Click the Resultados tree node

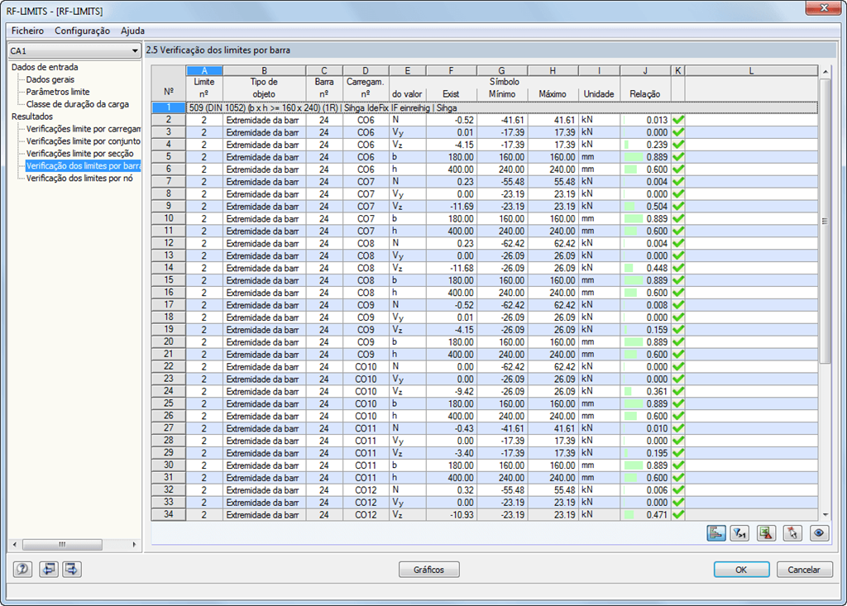32,116
